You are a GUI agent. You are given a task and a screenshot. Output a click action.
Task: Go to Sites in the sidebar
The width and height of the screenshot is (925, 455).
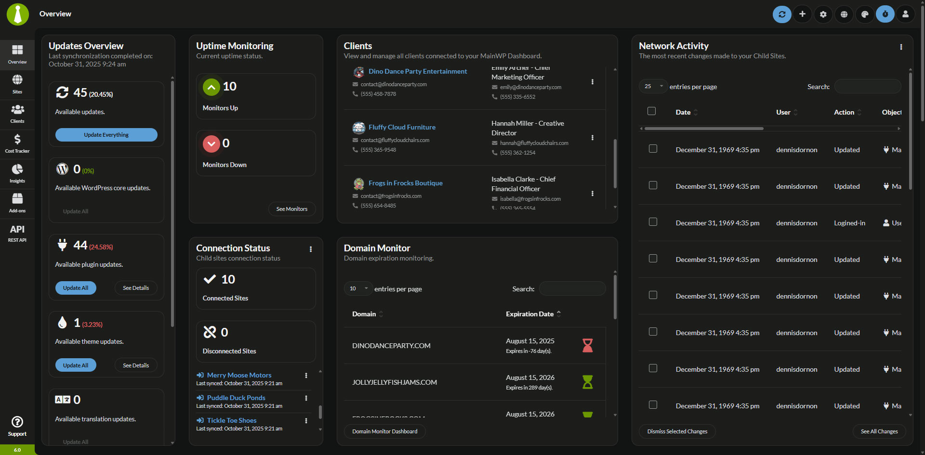17,84
